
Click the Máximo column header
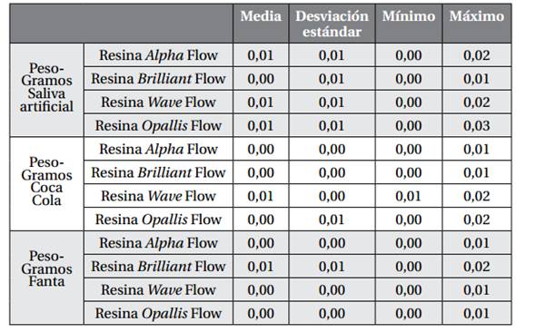click(477, 24)
